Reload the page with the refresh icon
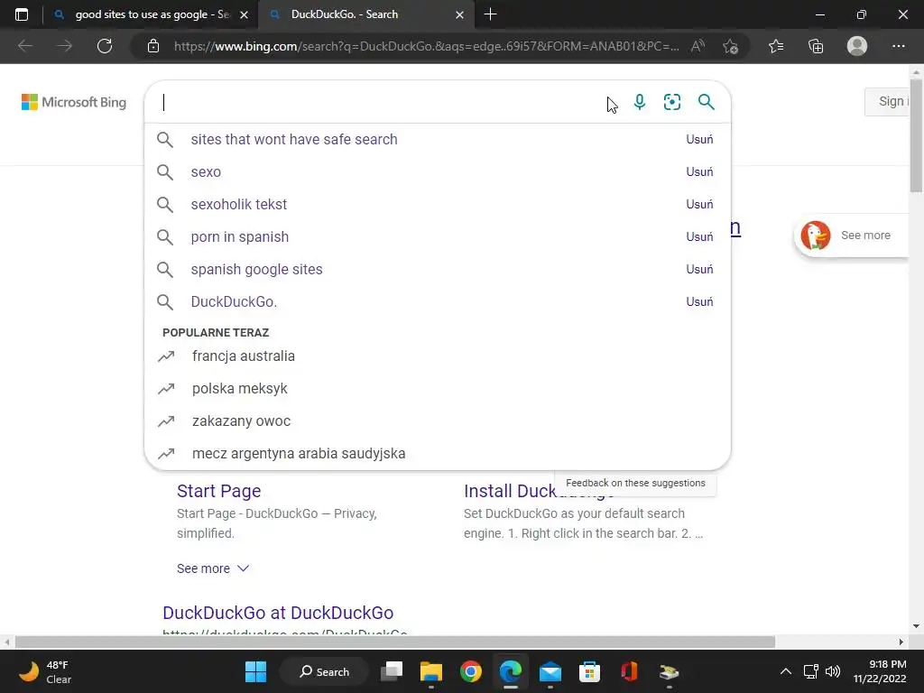This screenshot has height=693, width=924. click(x=105, y=46)
